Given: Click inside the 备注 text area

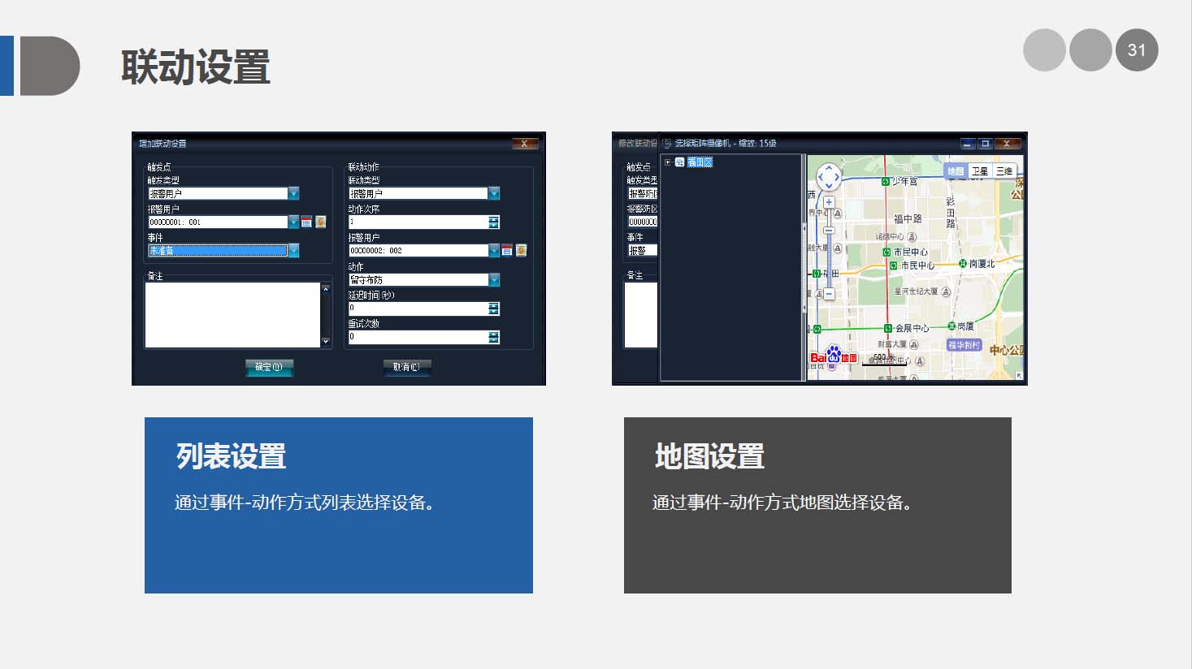Looking at the screenshot, I should pos(232,314).
